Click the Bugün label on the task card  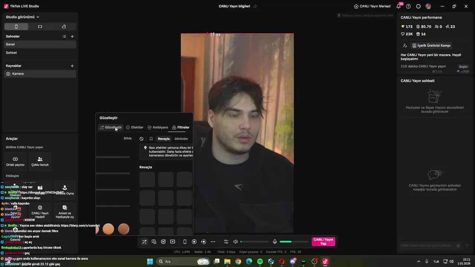[463, 67]
